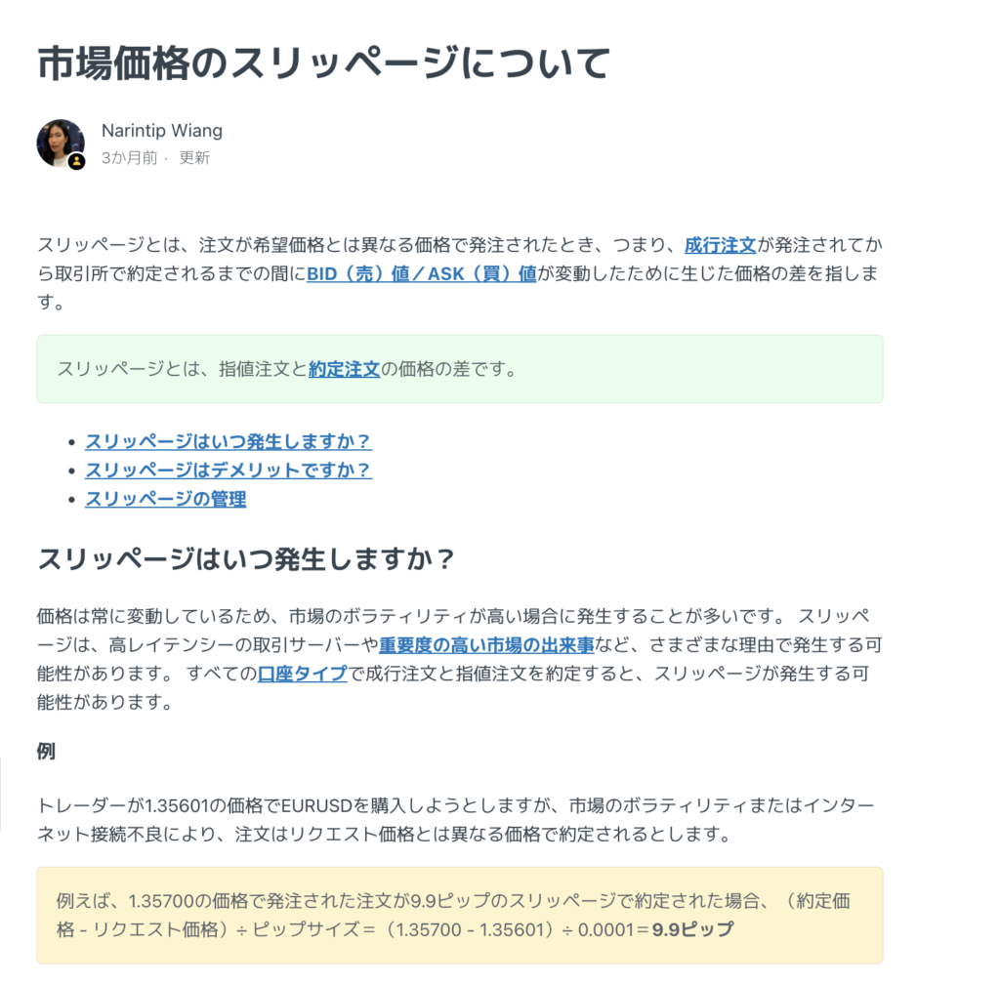Open the 口座タイプ link
Image resolution: width=1000 pixels, height=984 pixels.
303,674
